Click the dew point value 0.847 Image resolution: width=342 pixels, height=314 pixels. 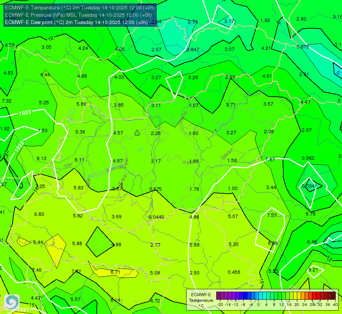coord(193,50)
